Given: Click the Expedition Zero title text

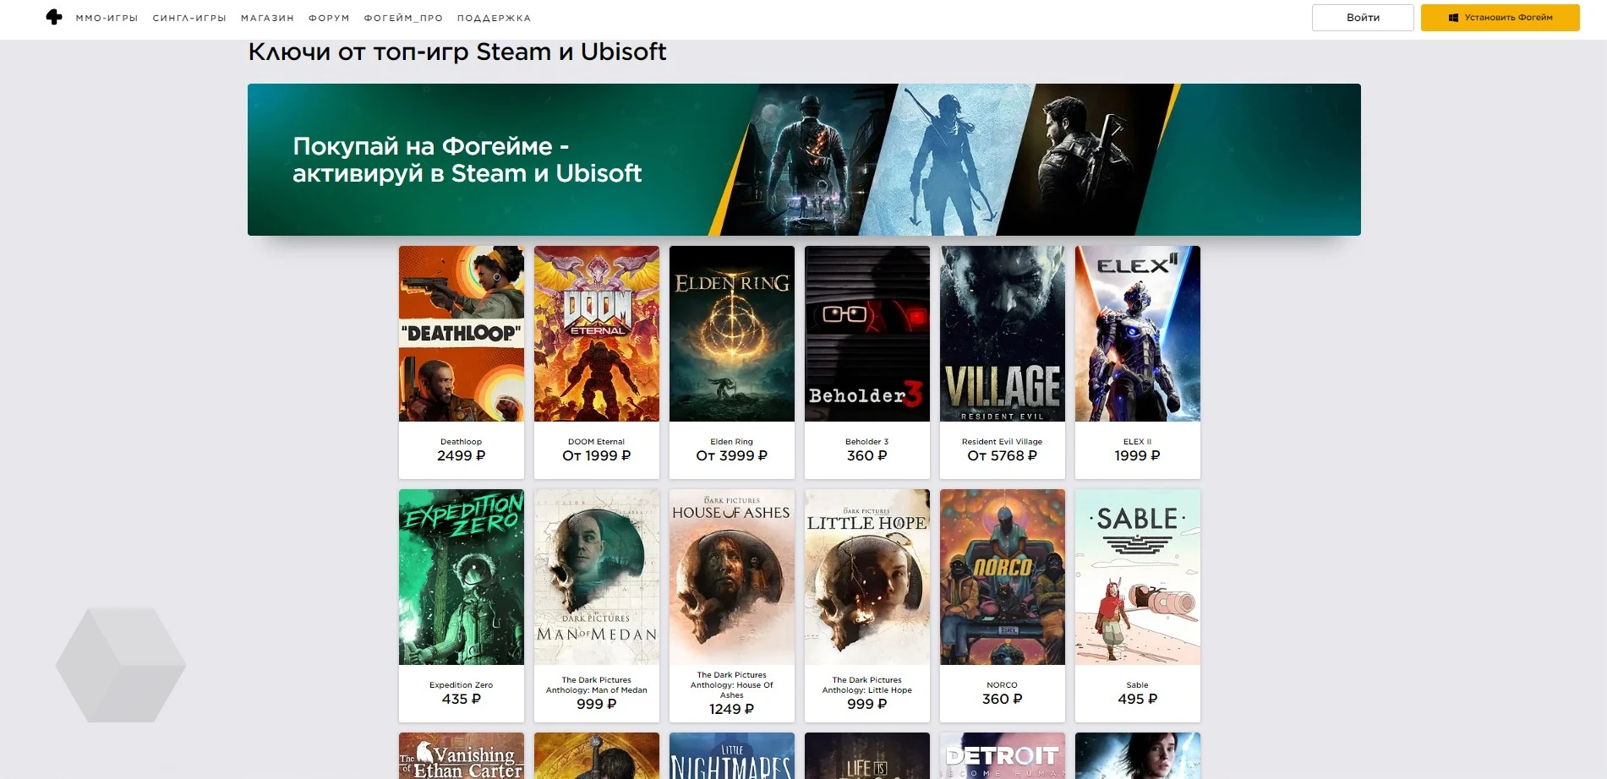Looking at the screenshot, I should tap(462, 685).
